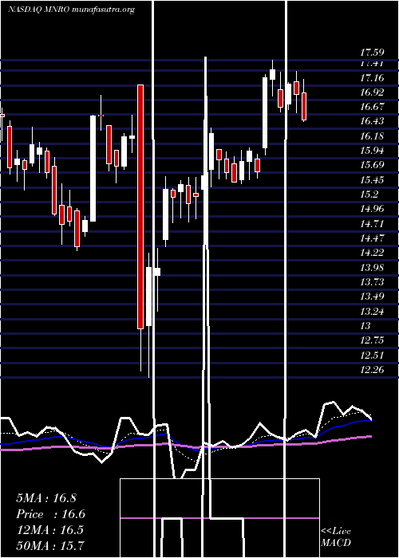
Task: Click the 13.24 price axis label
Action: [372, 312]
